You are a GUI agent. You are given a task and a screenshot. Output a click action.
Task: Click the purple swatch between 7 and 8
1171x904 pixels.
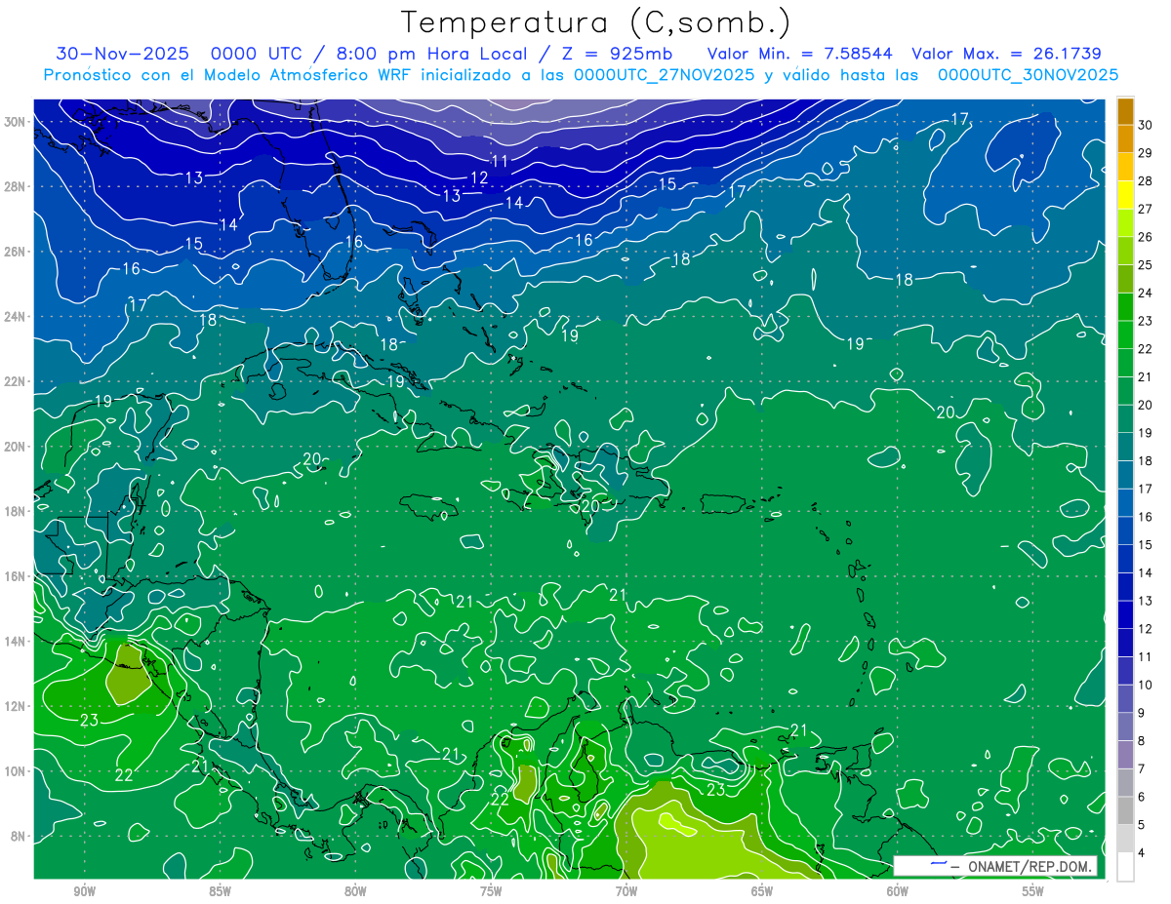point(1125,755)
